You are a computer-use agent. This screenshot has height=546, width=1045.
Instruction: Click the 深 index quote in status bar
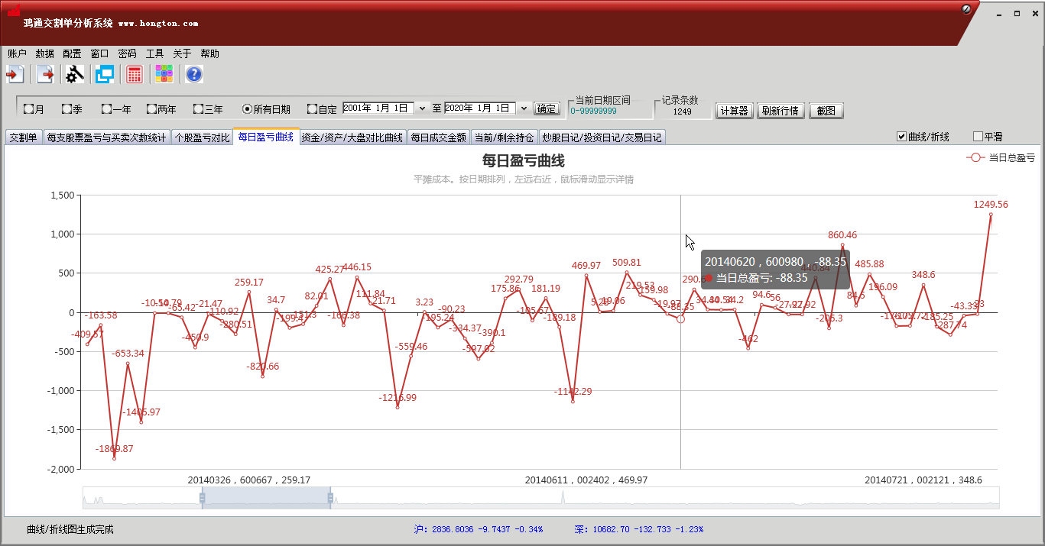click(x=639, y=529)
